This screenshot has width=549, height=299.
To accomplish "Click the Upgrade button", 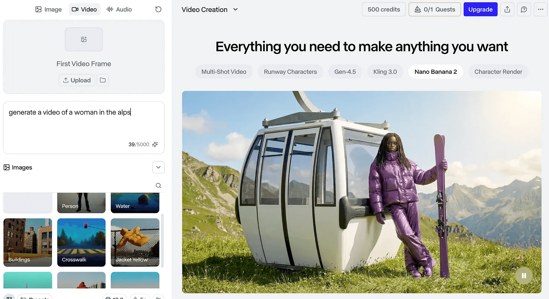I will pos(480,9).
